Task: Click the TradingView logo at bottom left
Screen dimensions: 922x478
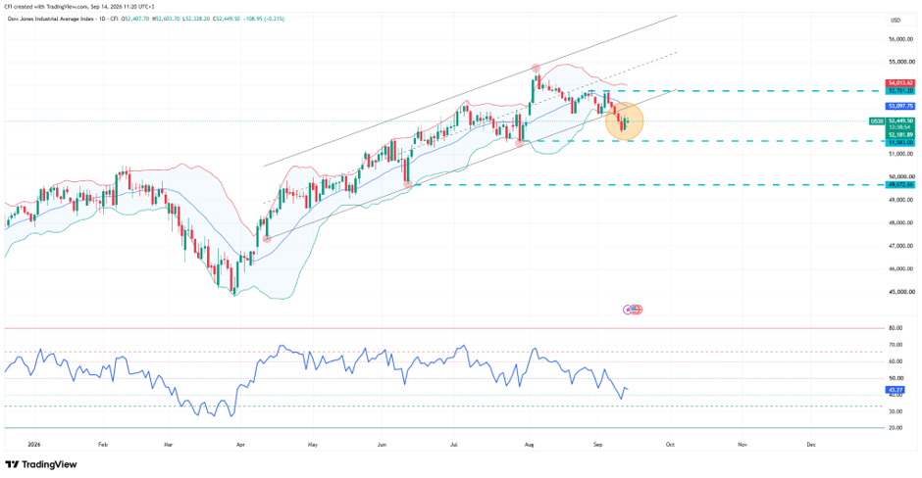Action: 41,464
